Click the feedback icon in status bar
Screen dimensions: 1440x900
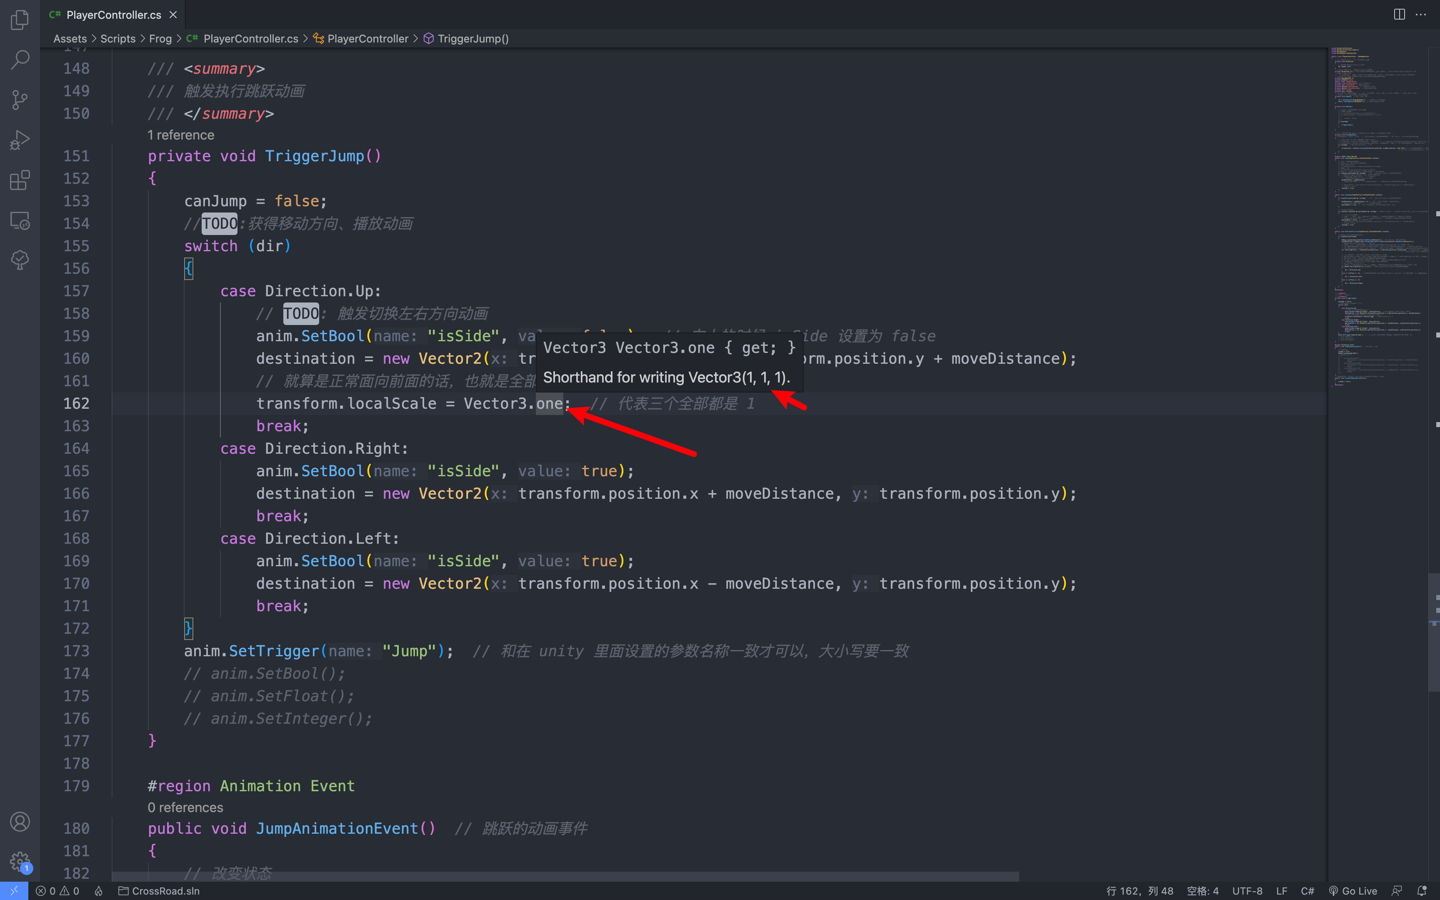[x=1397, y=890]
